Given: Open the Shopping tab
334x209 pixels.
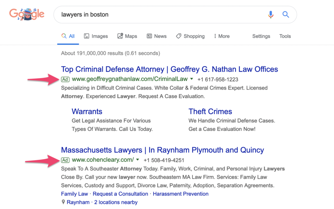Looking at the screenshot, I should click(x=190, y=36).
